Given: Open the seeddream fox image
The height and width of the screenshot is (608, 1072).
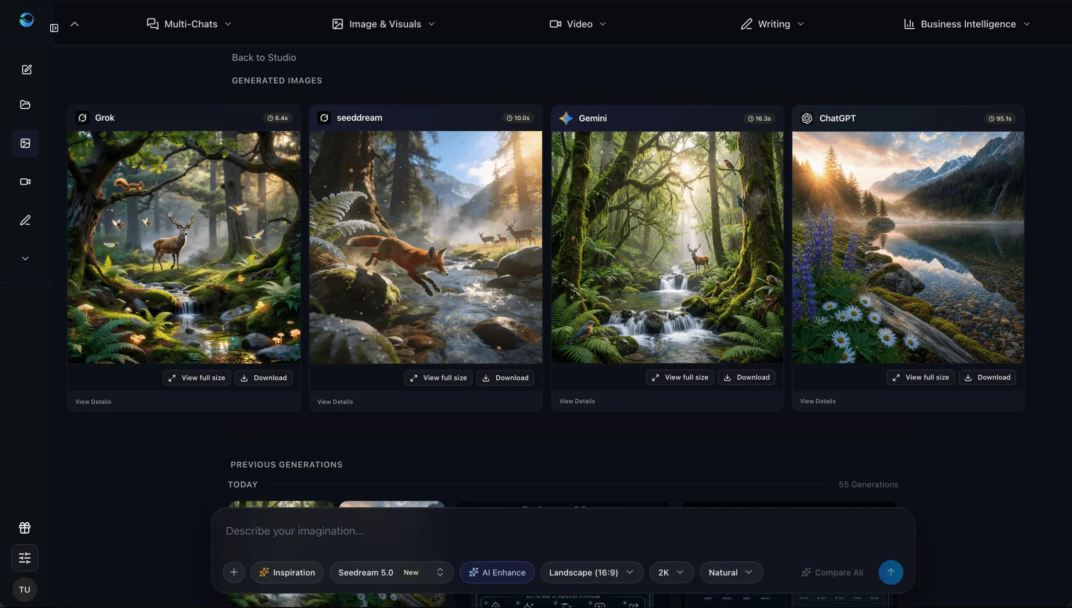Looking at the screenshot, I should 426,247.
